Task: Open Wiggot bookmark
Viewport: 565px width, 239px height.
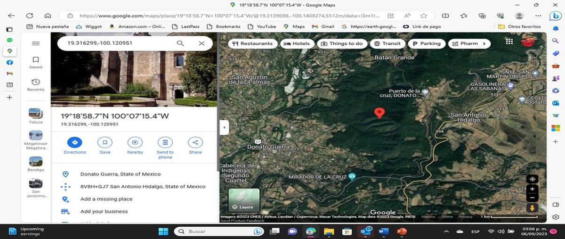Action: [x=89, y=26]
